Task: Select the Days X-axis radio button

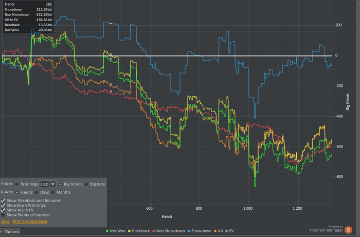Action: [37, 192]
